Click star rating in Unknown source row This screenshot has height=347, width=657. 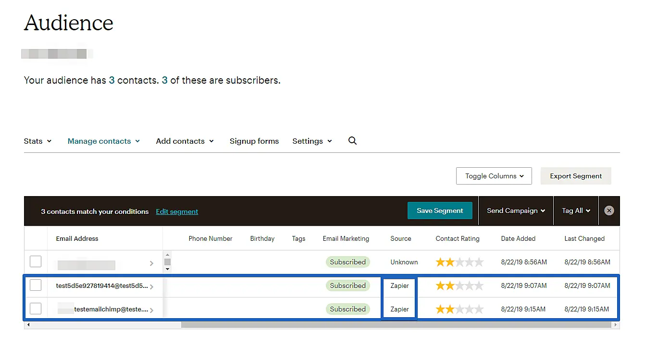[x=459, y=262]
